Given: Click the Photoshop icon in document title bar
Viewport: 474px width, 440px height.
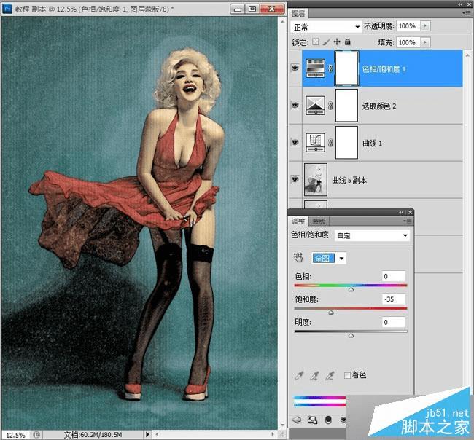Looking at the screenshot, I should pyautogui.click(x=7, y=9).
